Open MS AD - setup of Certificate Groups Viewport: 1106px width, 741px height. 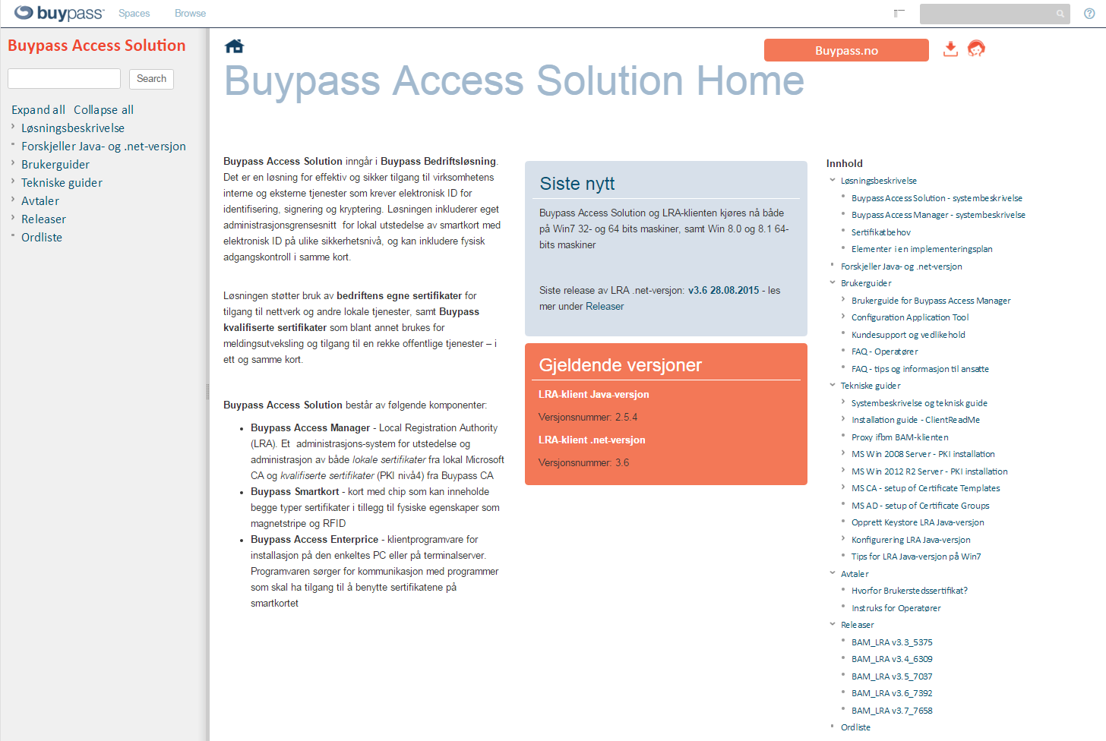point(921,506)
